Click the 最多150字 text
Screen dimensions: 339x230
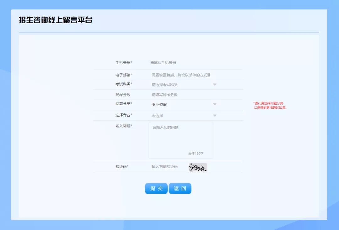(196, 154)
